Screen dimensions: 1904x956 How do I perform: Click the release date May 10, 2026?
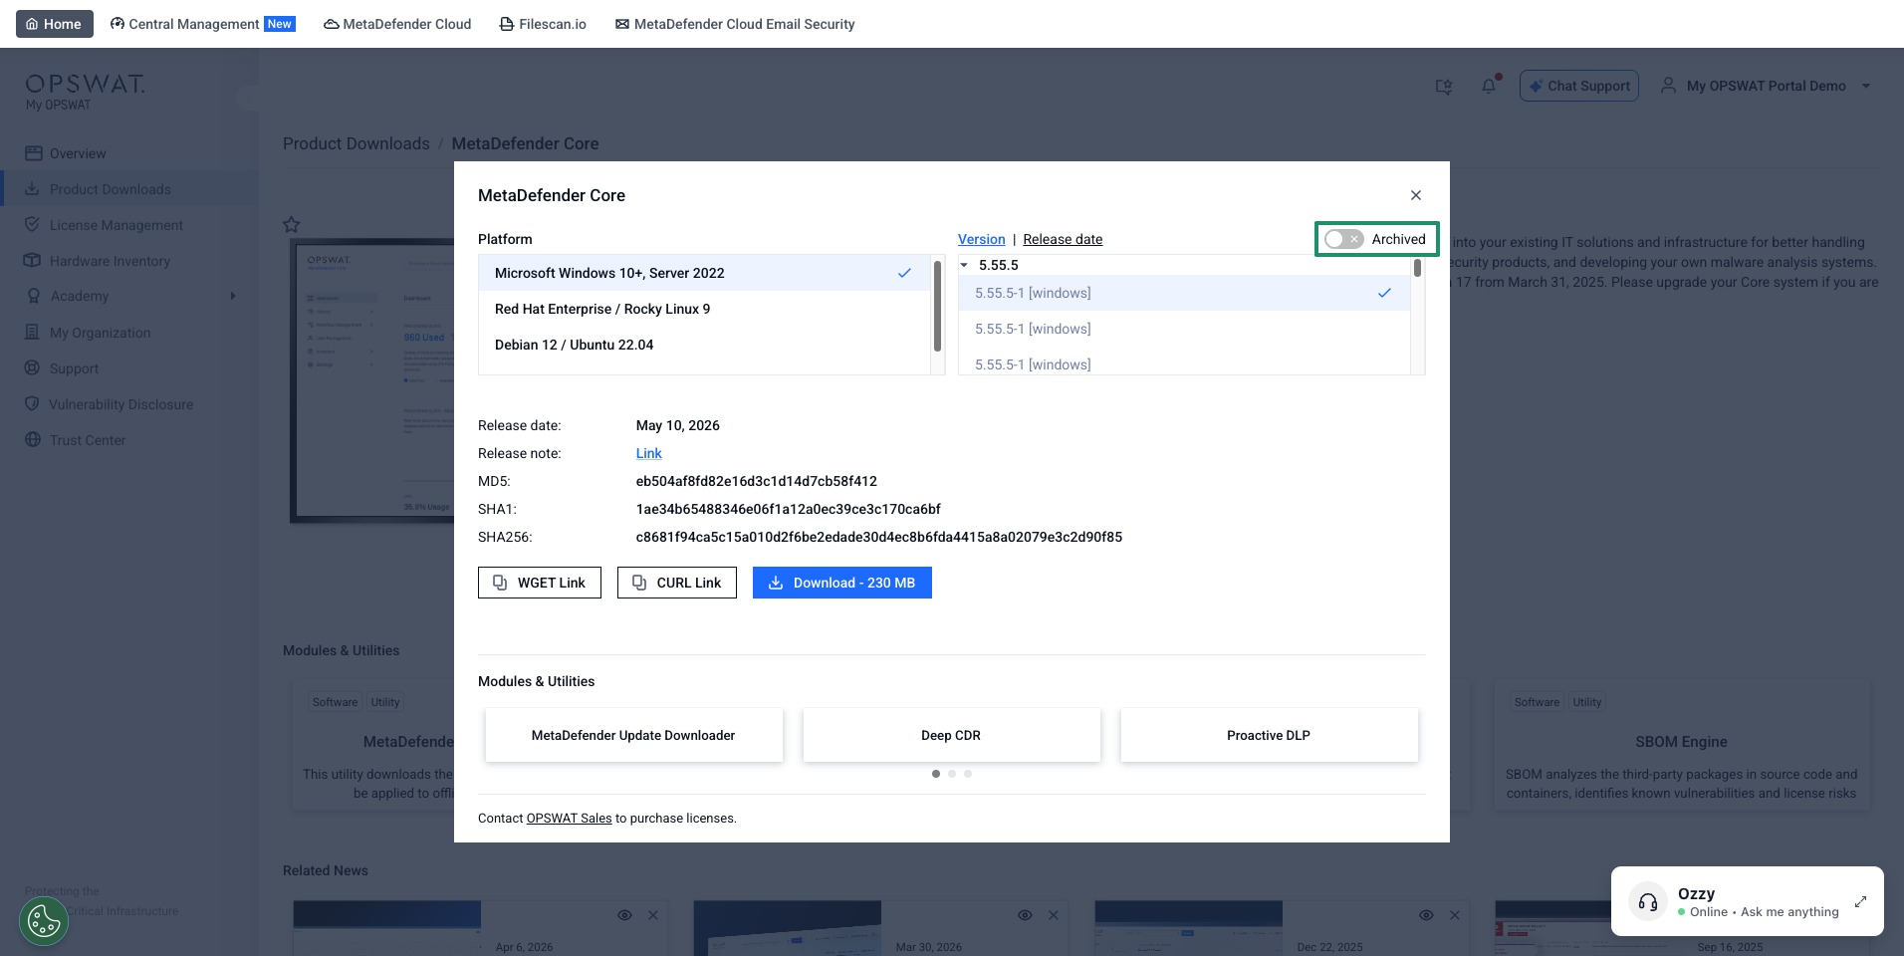click(678, 425)
